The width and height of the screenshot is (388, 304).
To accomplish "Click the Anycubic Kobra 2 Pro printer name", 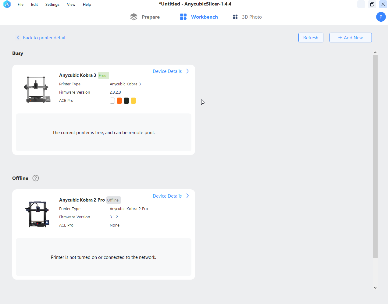I will (x=82, y=200).
